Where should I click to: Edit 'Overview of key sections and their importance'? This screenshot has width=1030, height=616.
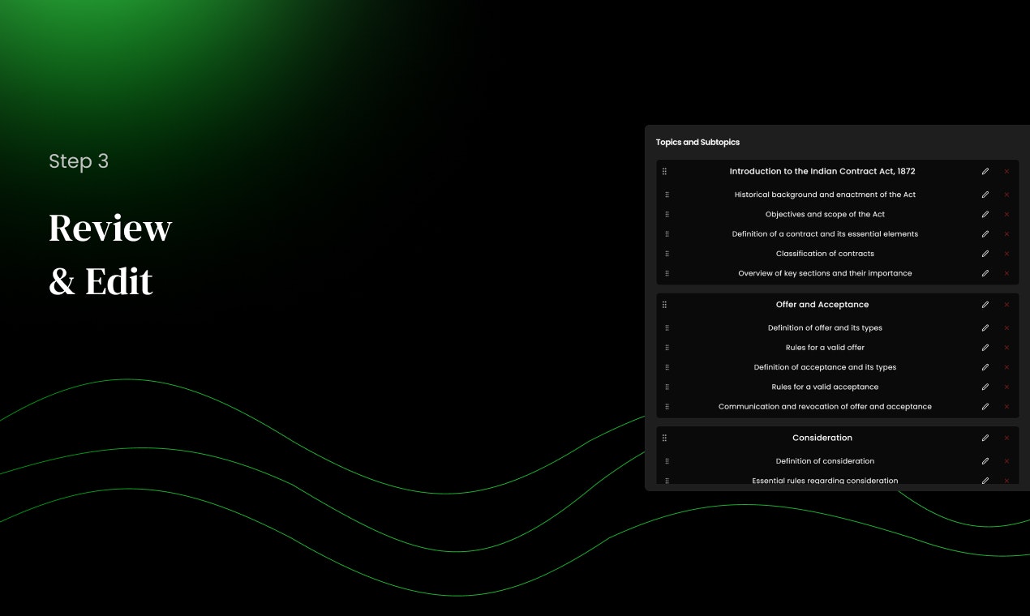985,273
